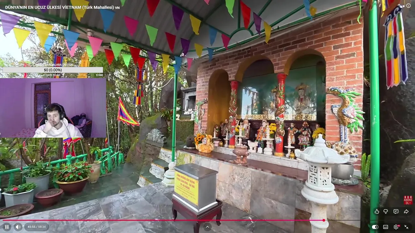
Task: Click the 45:55 / 58:34 time display
Action: coord(37,227)
